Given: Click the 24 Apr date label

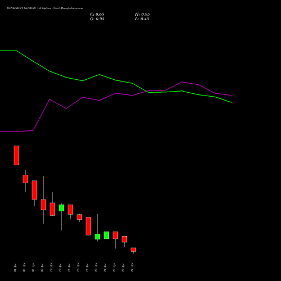Looking at the screenshot, I should pos(132,268).
